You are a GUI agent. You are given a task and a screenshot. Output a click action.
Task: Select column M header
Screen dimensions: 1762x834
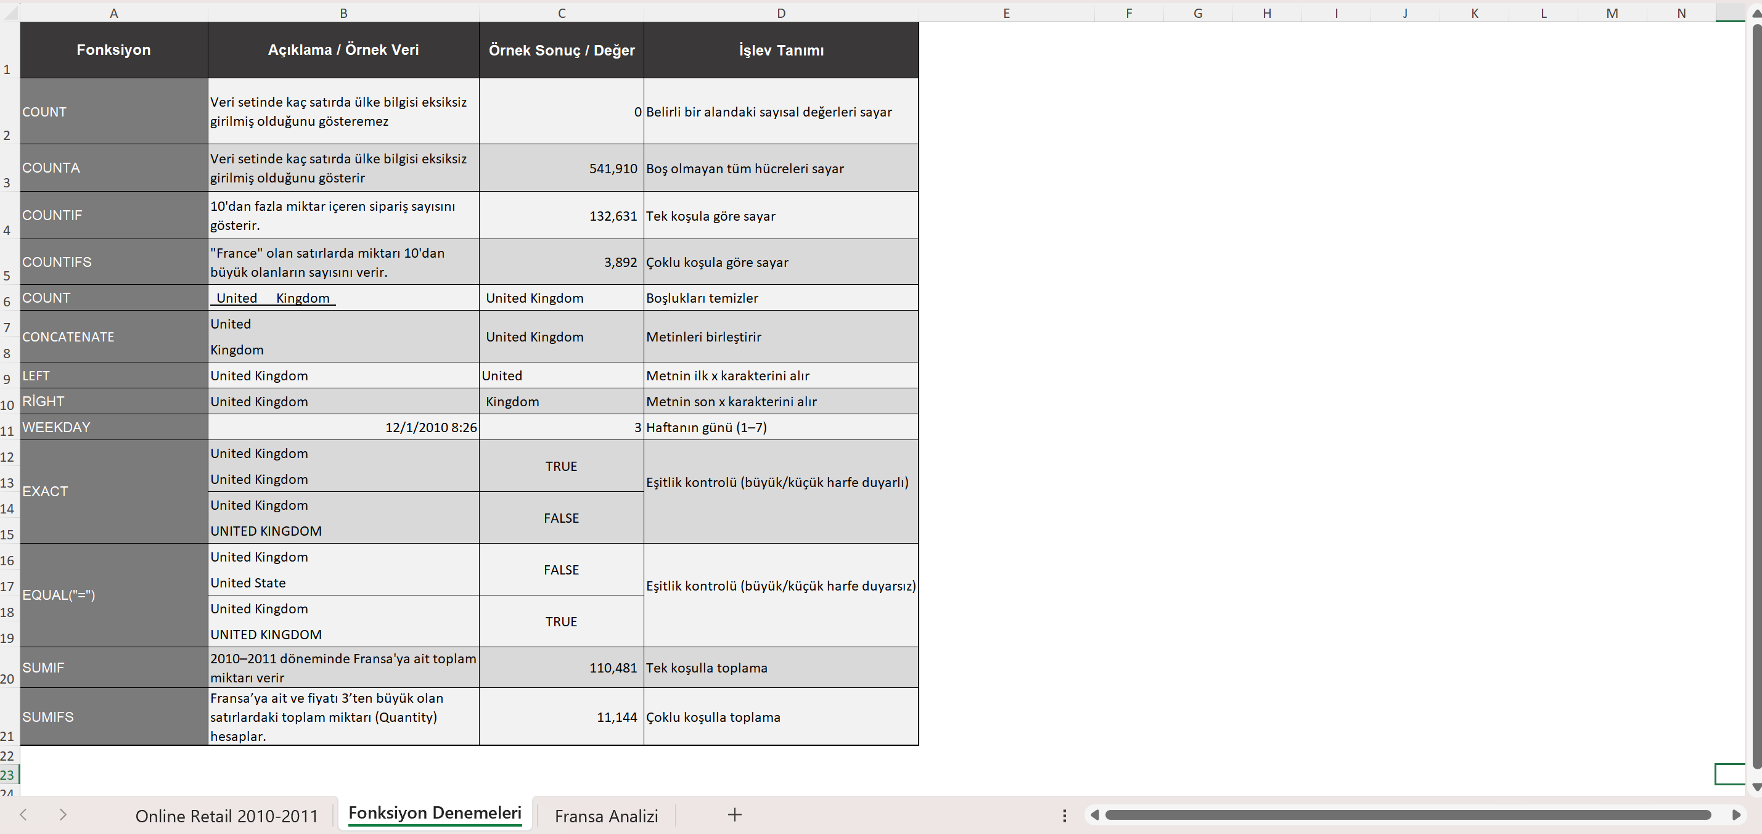click(1612, 13)
